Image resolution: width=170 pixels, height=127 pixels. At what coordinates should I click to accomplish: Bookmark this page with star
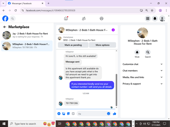pos(152,10)
